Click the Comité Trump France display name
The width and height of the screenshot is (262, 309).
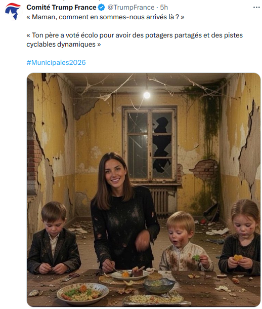(x=61, y=7)
